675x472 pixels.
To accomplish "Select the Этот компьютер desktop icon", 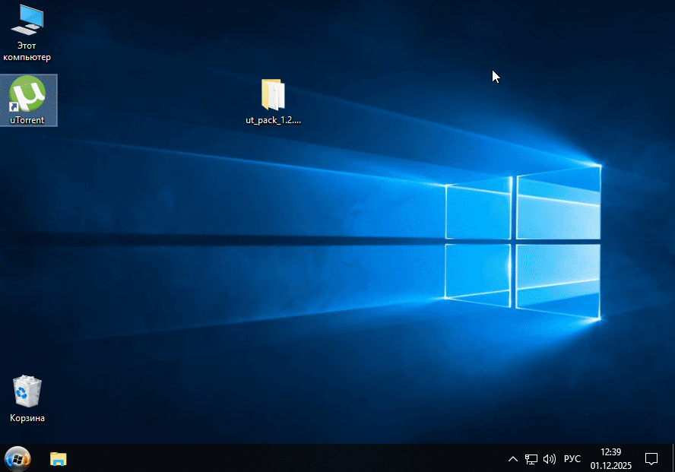I will pos(27,20).
